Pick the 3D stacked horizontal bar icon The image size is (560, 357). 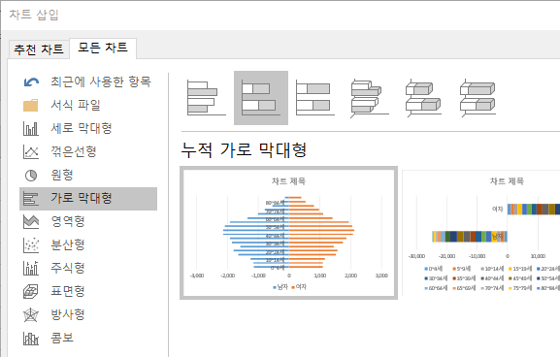[423, 98]
